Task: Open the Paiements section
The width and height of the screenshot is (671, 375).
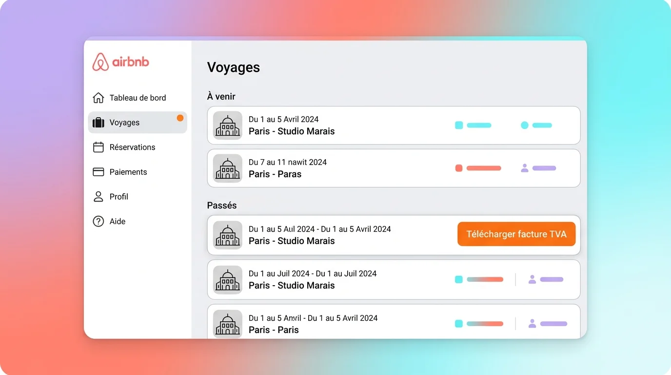Action: tap(128, 172)
